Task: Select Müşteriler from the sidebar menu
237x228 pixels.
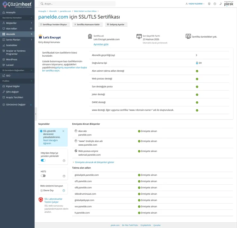Action: (11, 23)
